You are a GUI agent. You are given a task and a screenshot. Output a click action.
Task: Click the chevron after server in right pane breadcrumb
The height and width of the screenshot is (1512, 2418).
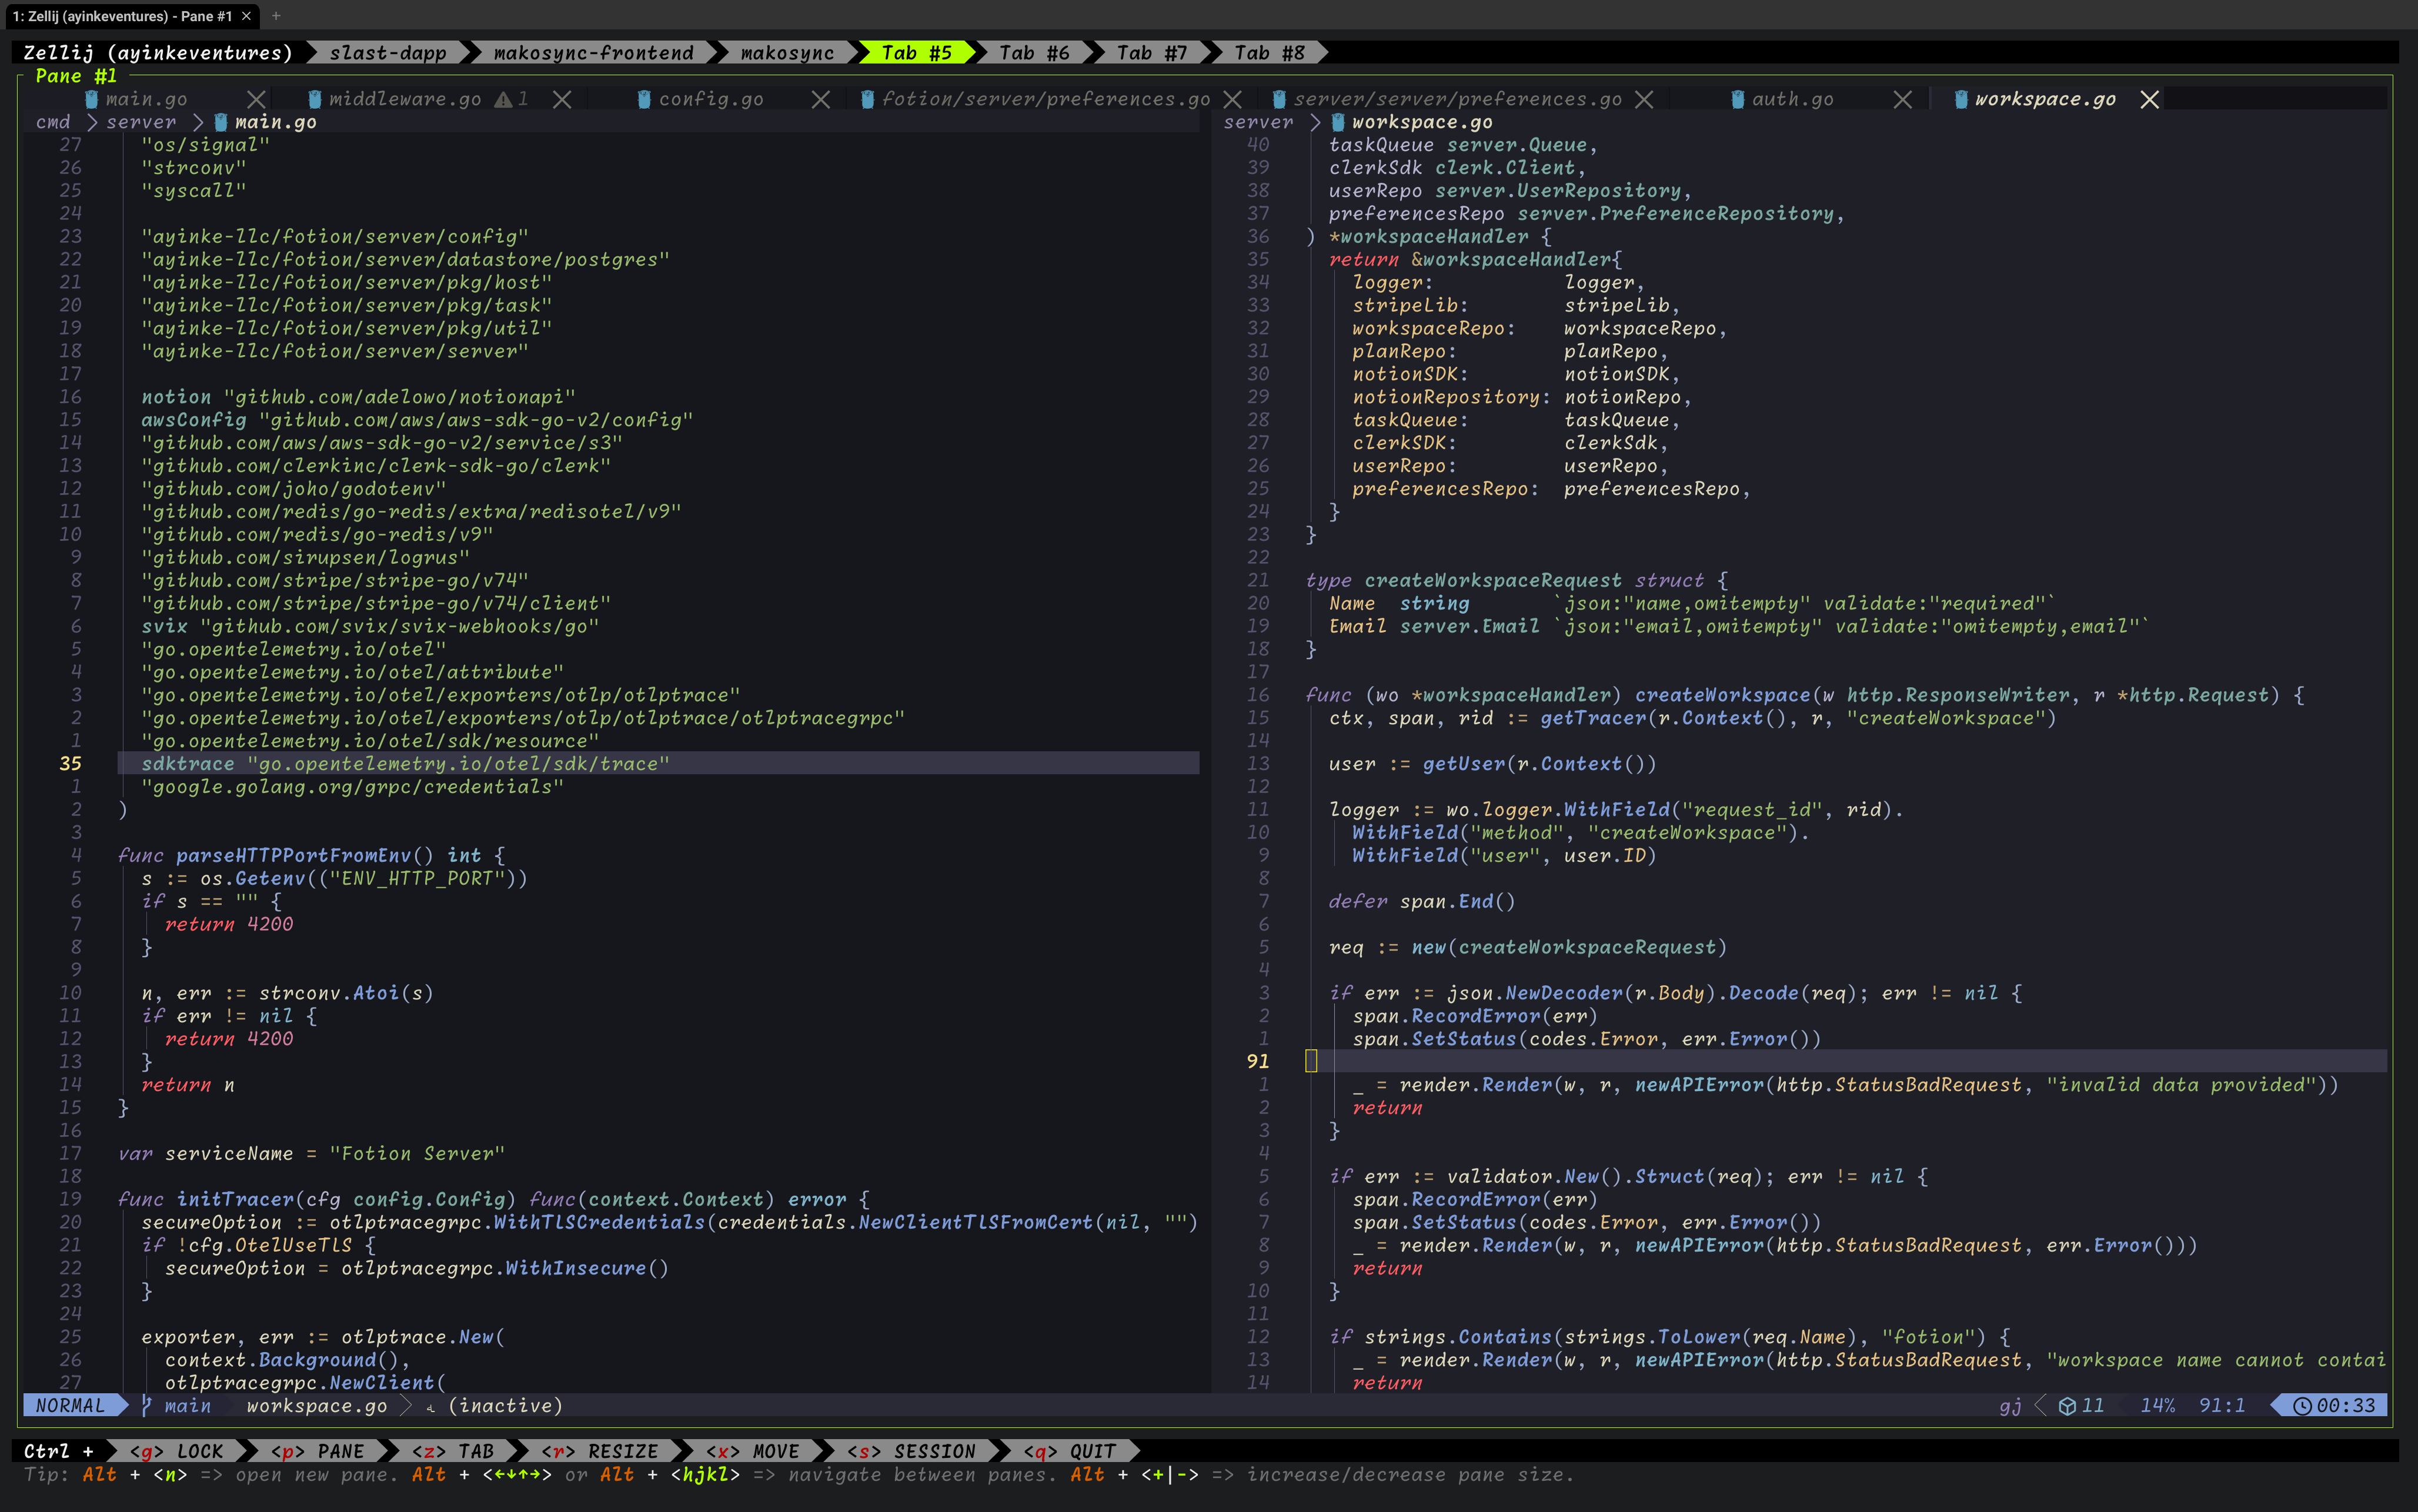point(1316,122)
